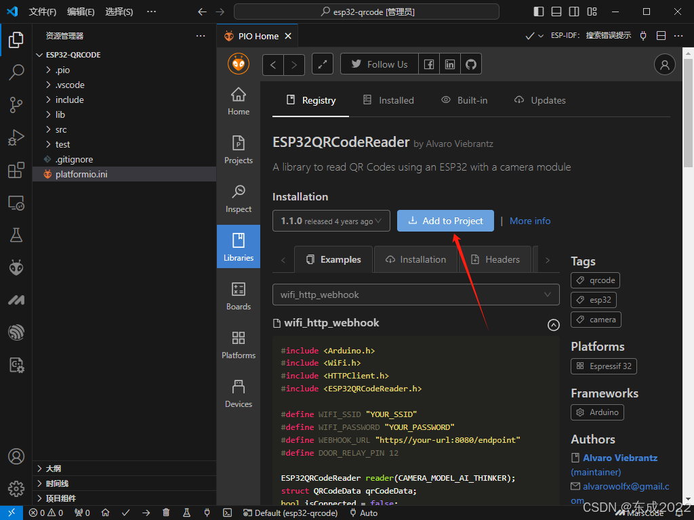Click PlatformIO Clean trash icon in status bar
Viewport: 694px width, 520px height.
(166, 513)
